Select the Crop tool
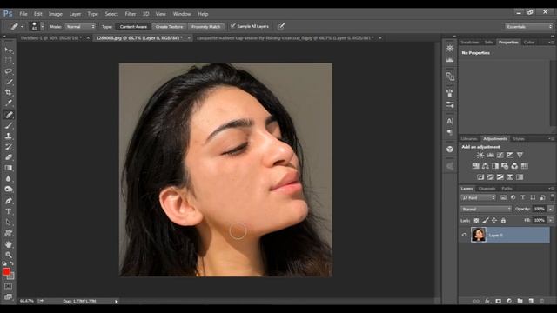 (x=9, y=93)
